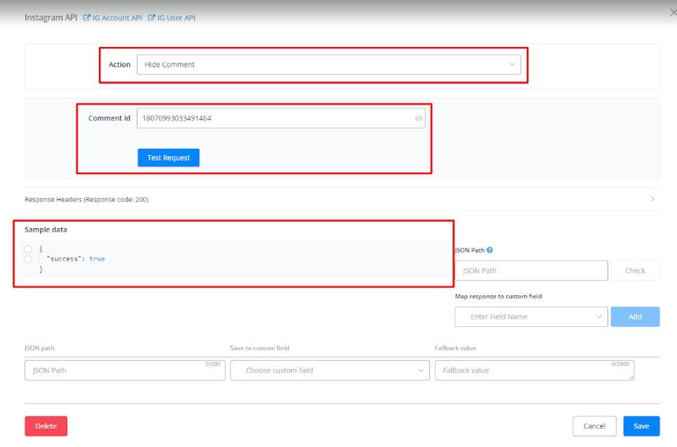The width and height of the screenshot is (677, 447).
Task: Click the external-link icon beside IG Account API
Action: pyautogui.click(x=87, y=18)
